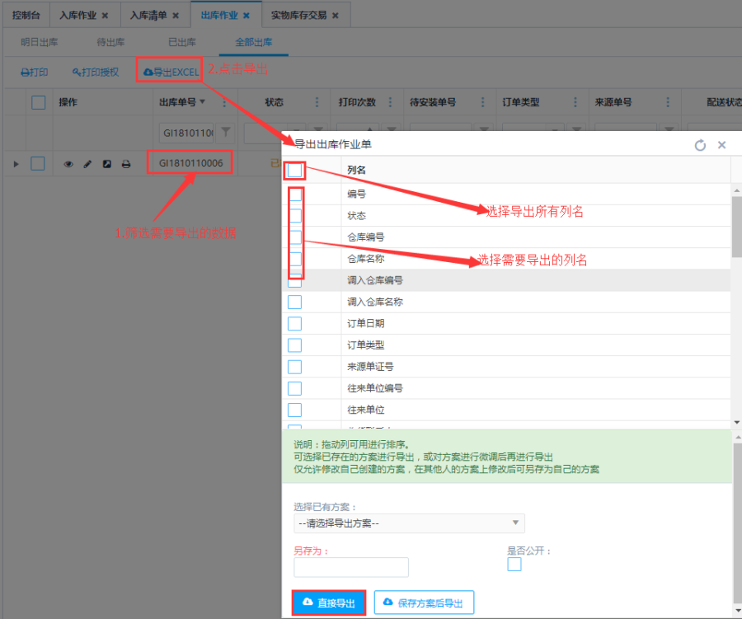Open the 请选择导出方案 dropdown
742x619 pixels.
click(409, 523)
